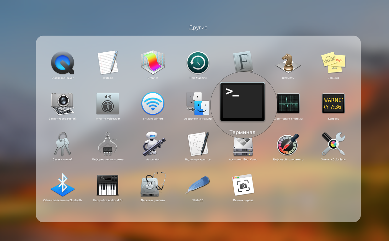This screenshot has height=241, width=389.
Task: Open the Записки sticky notes app
Action: pyautogui.click(x=333, y=63)
